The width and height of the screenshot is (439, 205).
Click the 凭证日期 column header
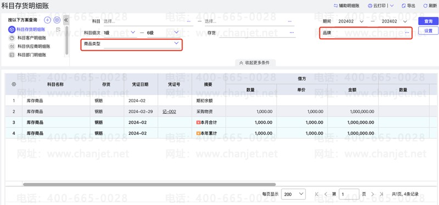coord(140,84)
